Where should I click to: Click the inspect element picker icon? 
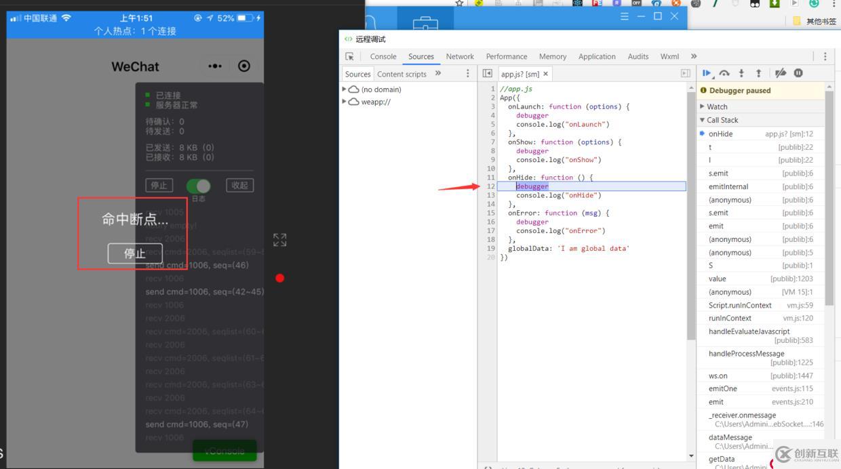coord(350,57)
